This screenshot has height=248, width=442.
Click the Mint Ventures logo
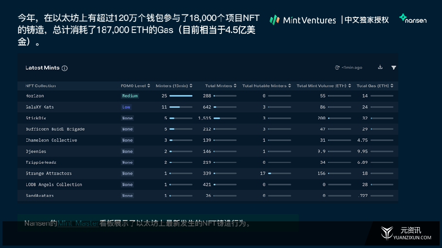coord(303,20)
